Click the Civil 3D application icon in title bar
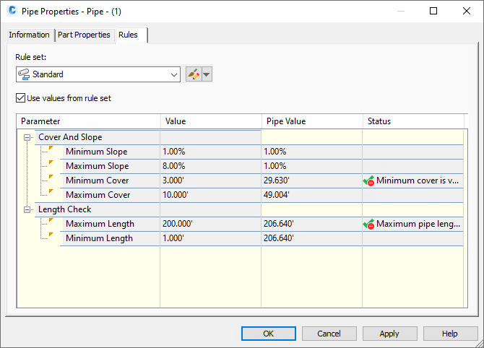484x348 pixels. 12,12
